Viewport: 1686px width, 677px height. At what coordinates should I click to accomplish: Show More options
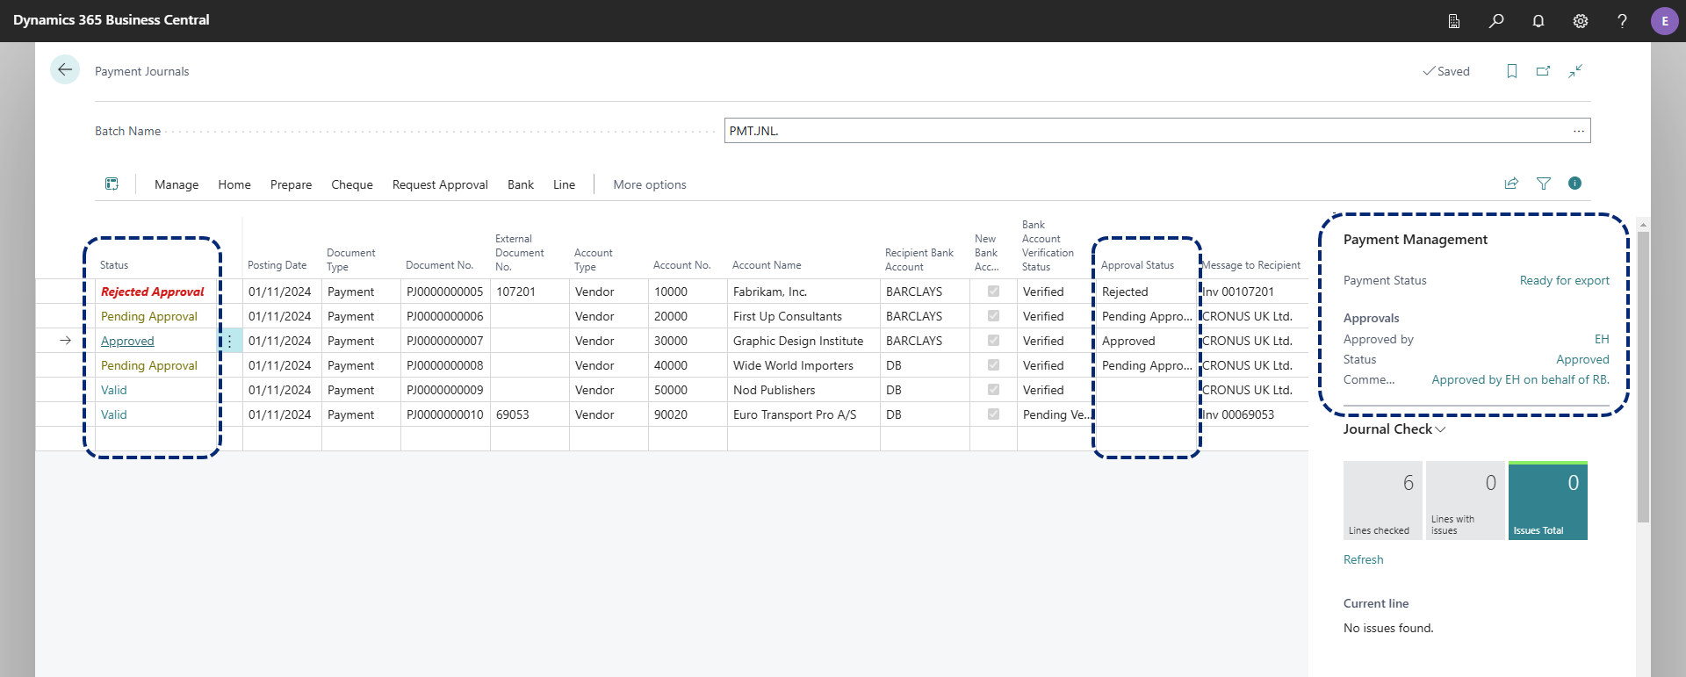(x=650, y=184)
